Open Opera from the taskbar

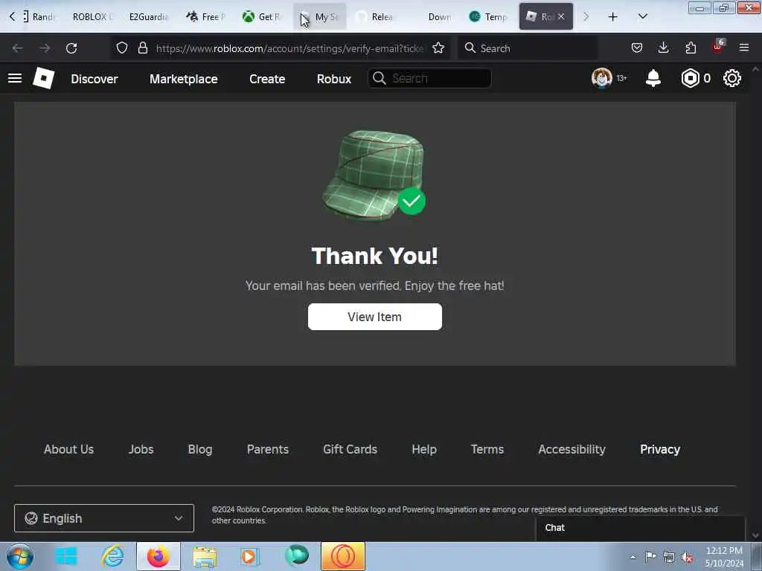[x=342, y=556]
